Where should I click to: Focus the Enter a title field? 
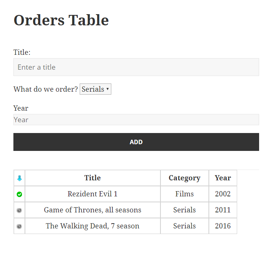[x=136, y=67]
